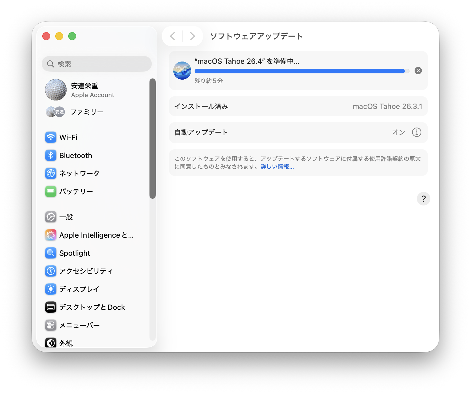
Task: Open アクセシビリティ accessibility icon
Action: pyautogui.click(x=51, y=271)
